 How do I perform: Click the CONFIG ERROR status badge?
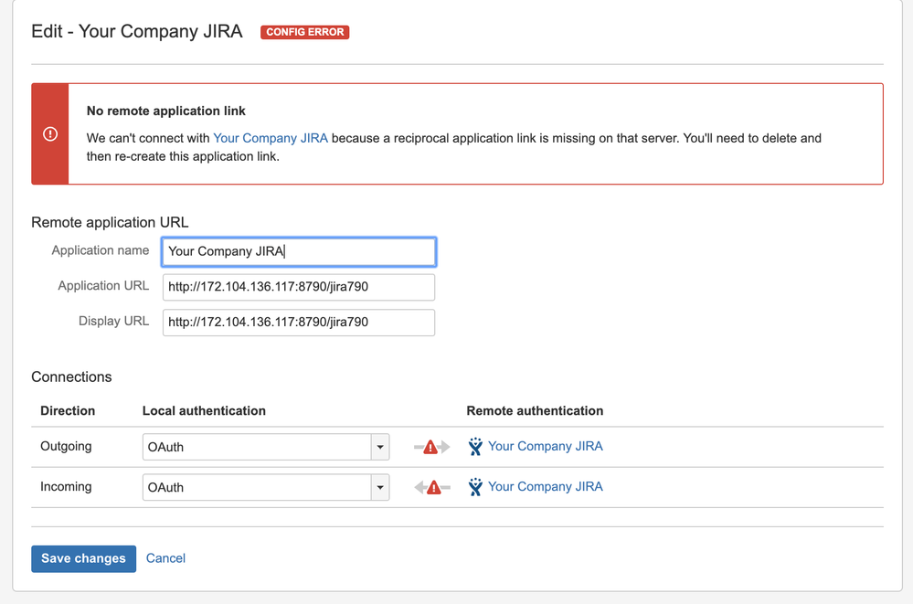click(304, 32)
